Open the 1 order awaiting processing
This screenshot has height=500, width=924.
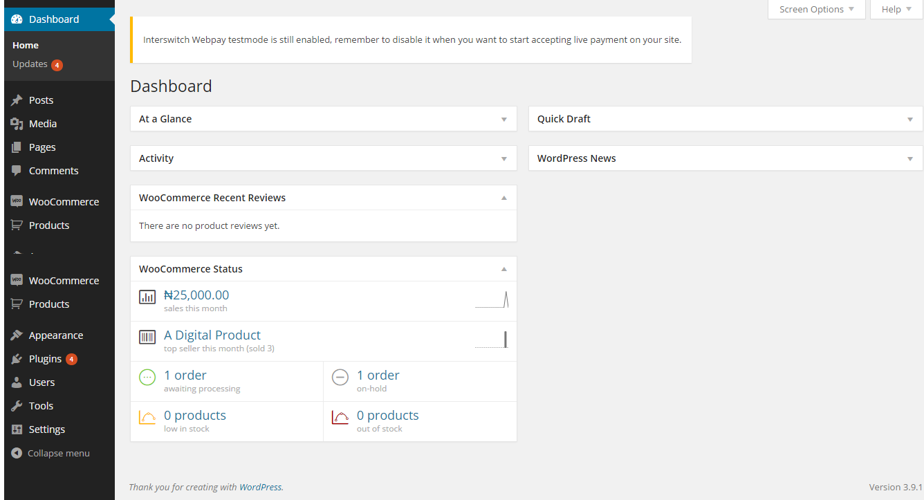click(185, 376)
